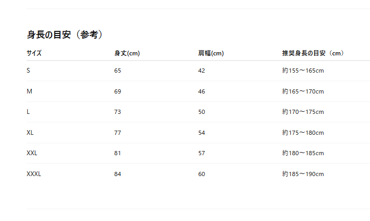Click the 推奨身長の目安（cm） column header

[x=313, y=53]
